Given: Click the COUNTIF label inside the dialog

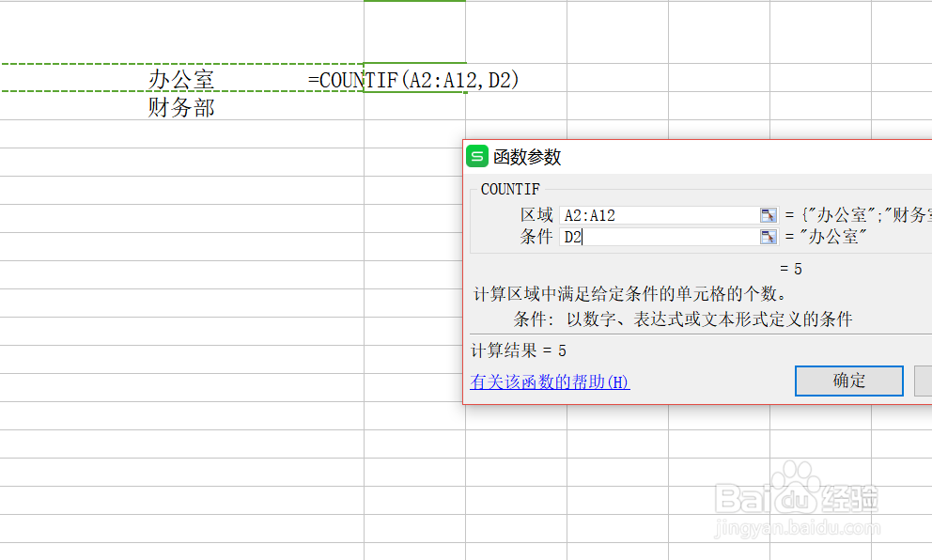Looking at the screenshot, I should point(510,189).
